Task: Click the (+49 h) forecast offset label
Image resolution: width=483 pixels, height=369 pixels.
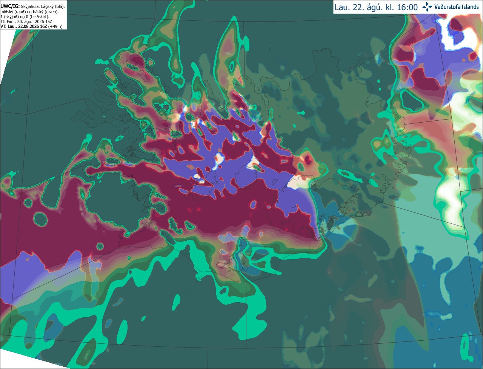Action: click(55, 26)
